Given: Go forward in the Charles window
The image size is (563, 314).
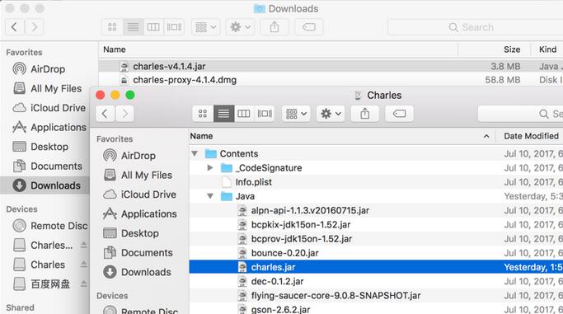Looking at the screenshot, I should click(124, 114).
